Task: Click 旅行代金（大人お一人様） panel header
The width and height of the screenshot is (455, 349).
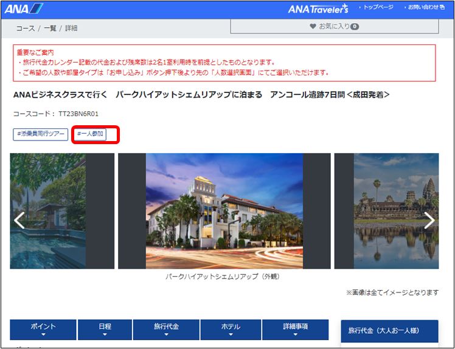Action: pyautogui.click(x=389, y=331)
